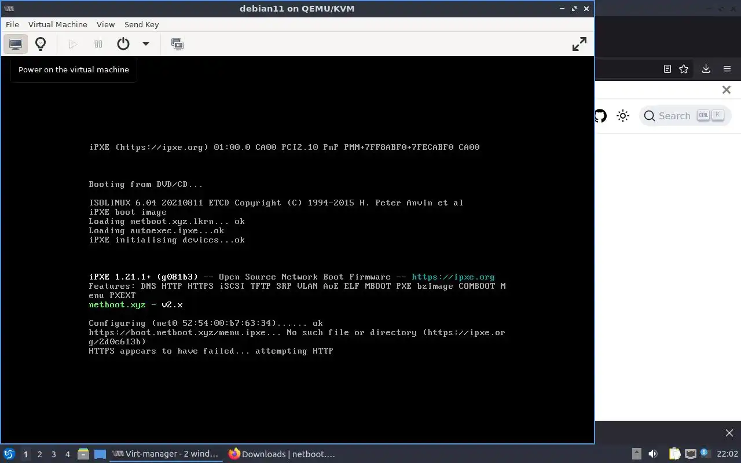
Task: Click the green netboot.xyz text in console
Action: pos(117,304)
